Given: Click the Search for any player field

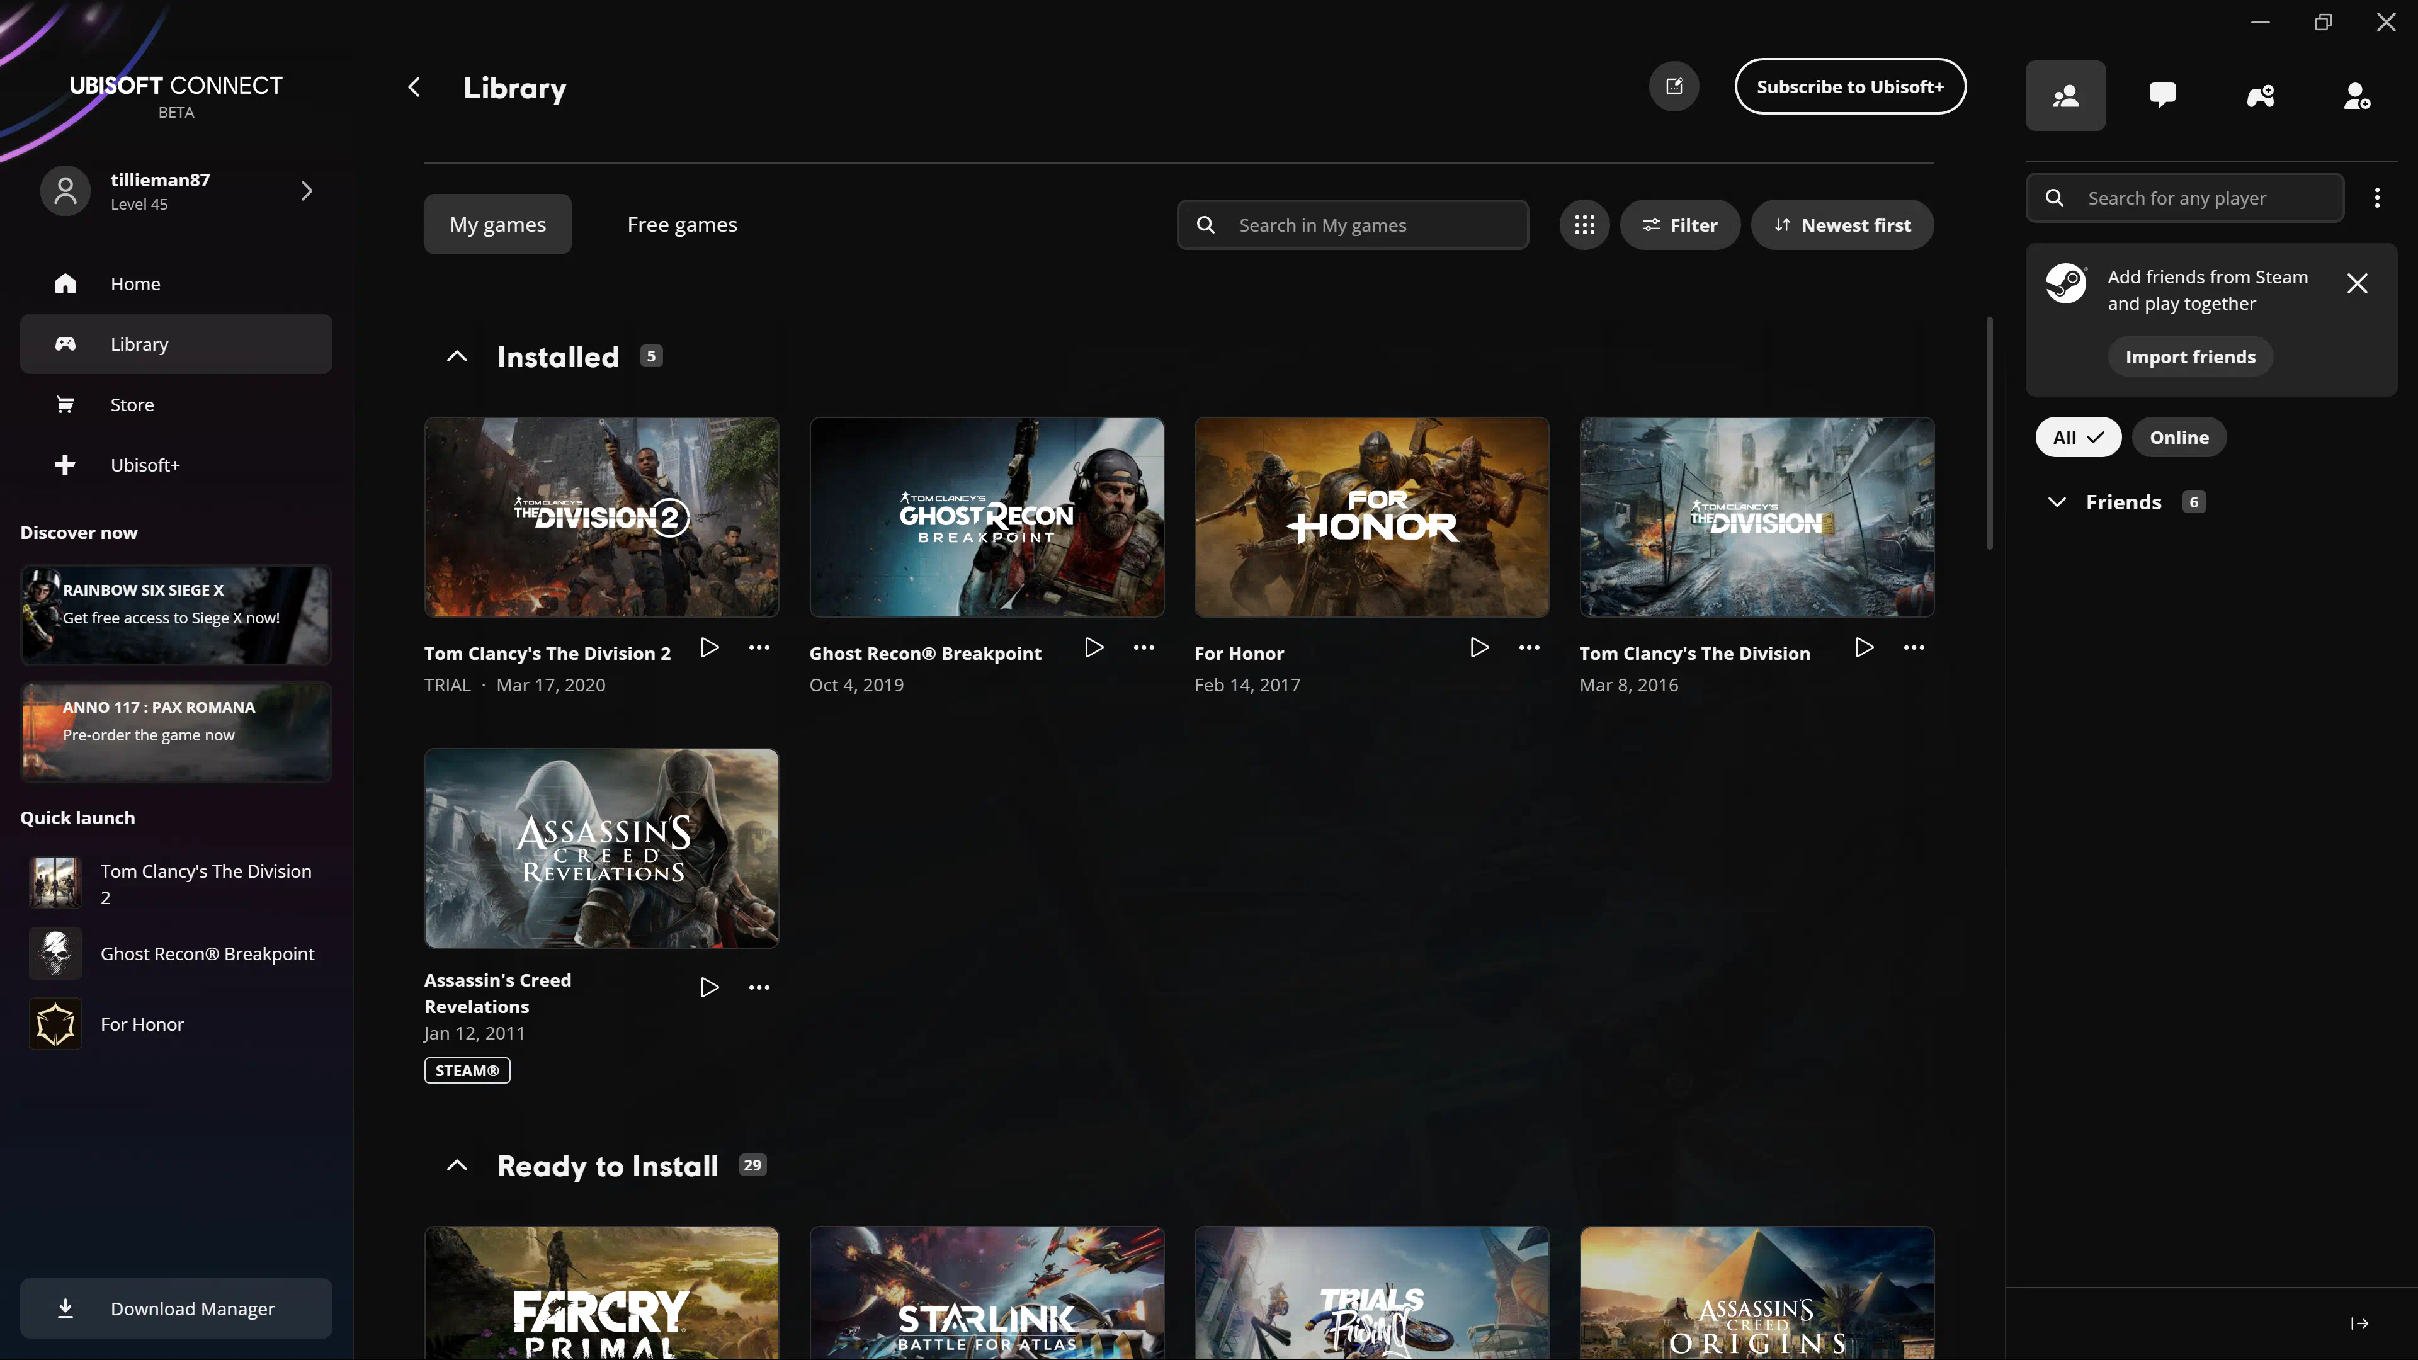Looking at the screenshot, I should click(x=2184, y=198).
